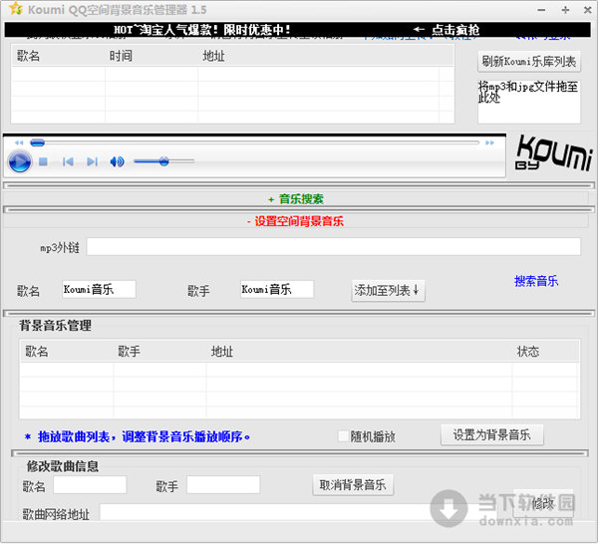Stop playback with the square stop icon
The image size is (598, 544).
(43, 162)
